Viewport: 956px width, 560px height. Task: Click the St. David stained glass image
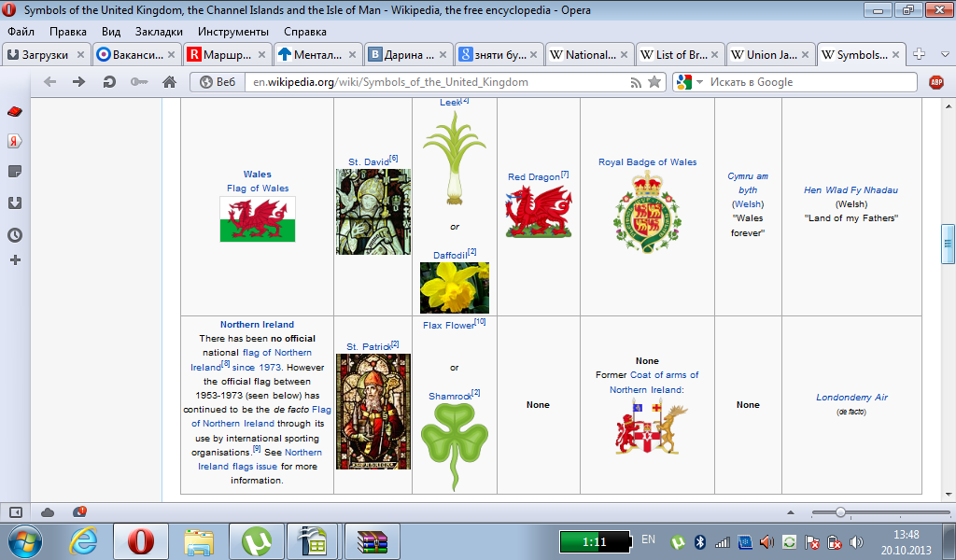pos(373,212)
